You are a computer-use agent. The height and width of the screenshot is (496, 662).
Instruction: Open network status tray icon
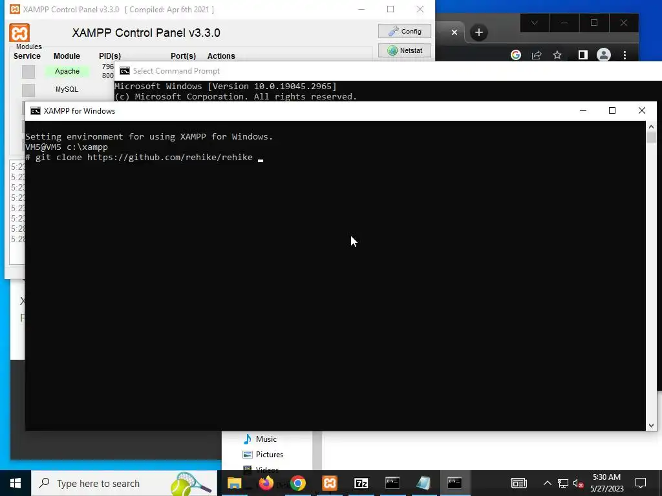[x=563, y=483]
